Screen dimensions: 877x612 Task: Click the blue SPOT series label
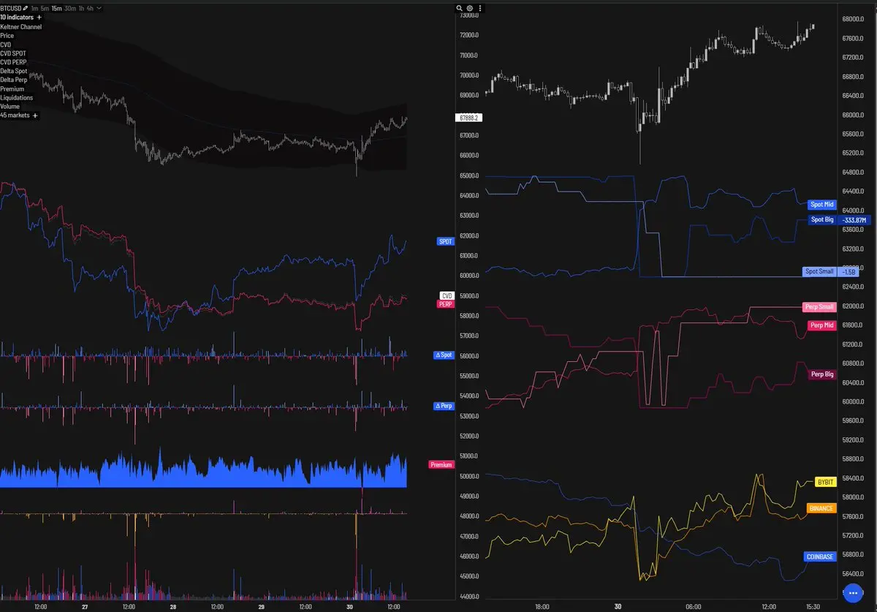[444, 241]
